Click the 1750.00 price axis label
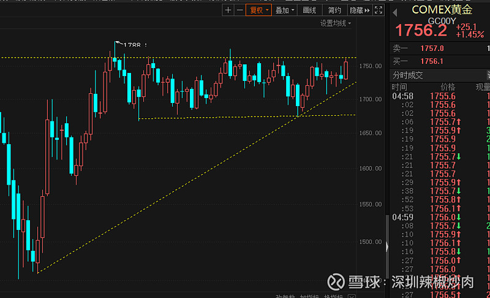The image size is (490, 298). [x=371, y=66]
